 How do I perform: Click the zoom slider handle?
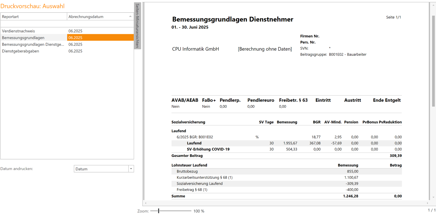coord(158,211)
